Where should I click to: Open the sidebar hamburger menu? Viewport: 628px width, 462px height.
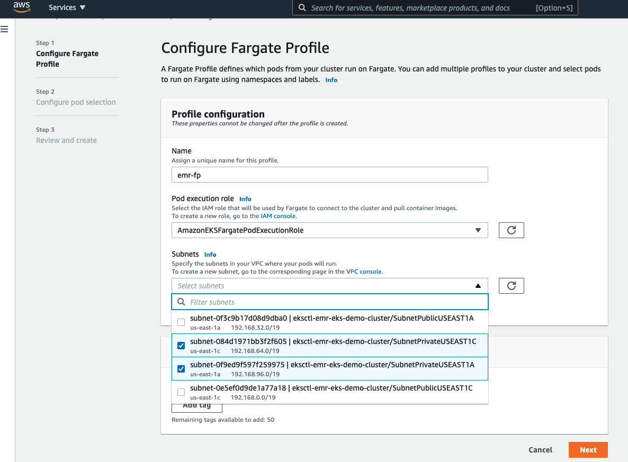(5, 29)
